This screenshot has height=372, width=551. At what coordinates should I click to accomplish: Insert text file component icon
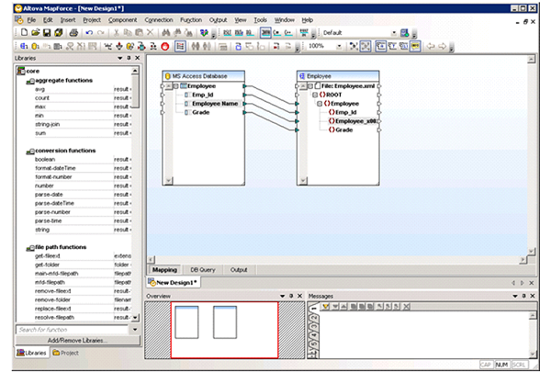[x=58, y=46]
